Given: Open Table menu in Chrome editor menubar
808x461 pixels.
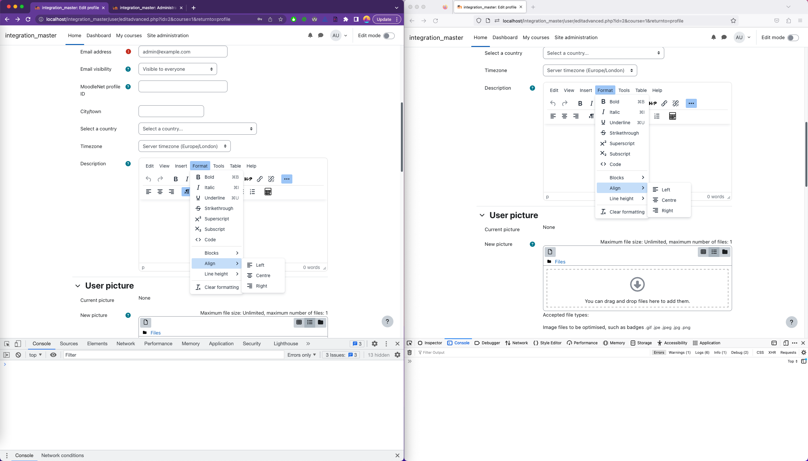Looking at the screenshot, I should click(x=235, y=166).
